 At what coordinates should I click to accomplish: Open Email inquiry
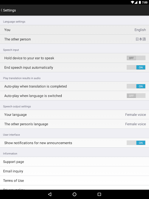click(74, 171)
